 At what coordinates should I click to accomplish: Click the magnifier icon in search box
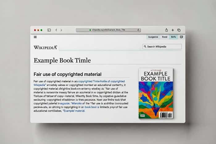(145, 47)
